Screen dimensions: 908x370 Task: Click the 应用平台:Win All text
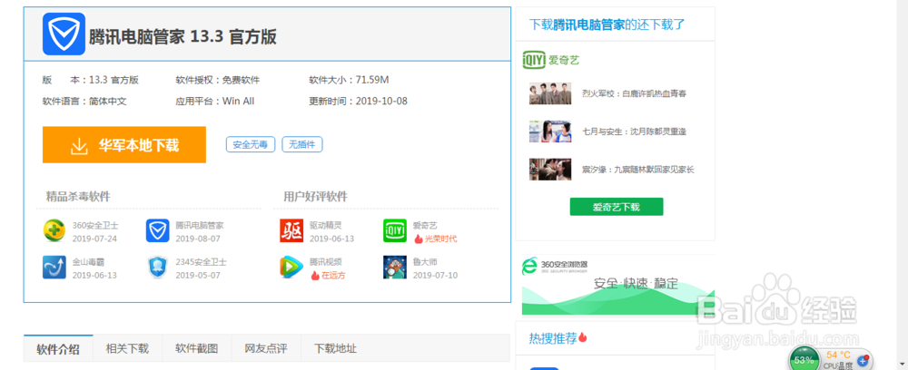pos(215,102)
